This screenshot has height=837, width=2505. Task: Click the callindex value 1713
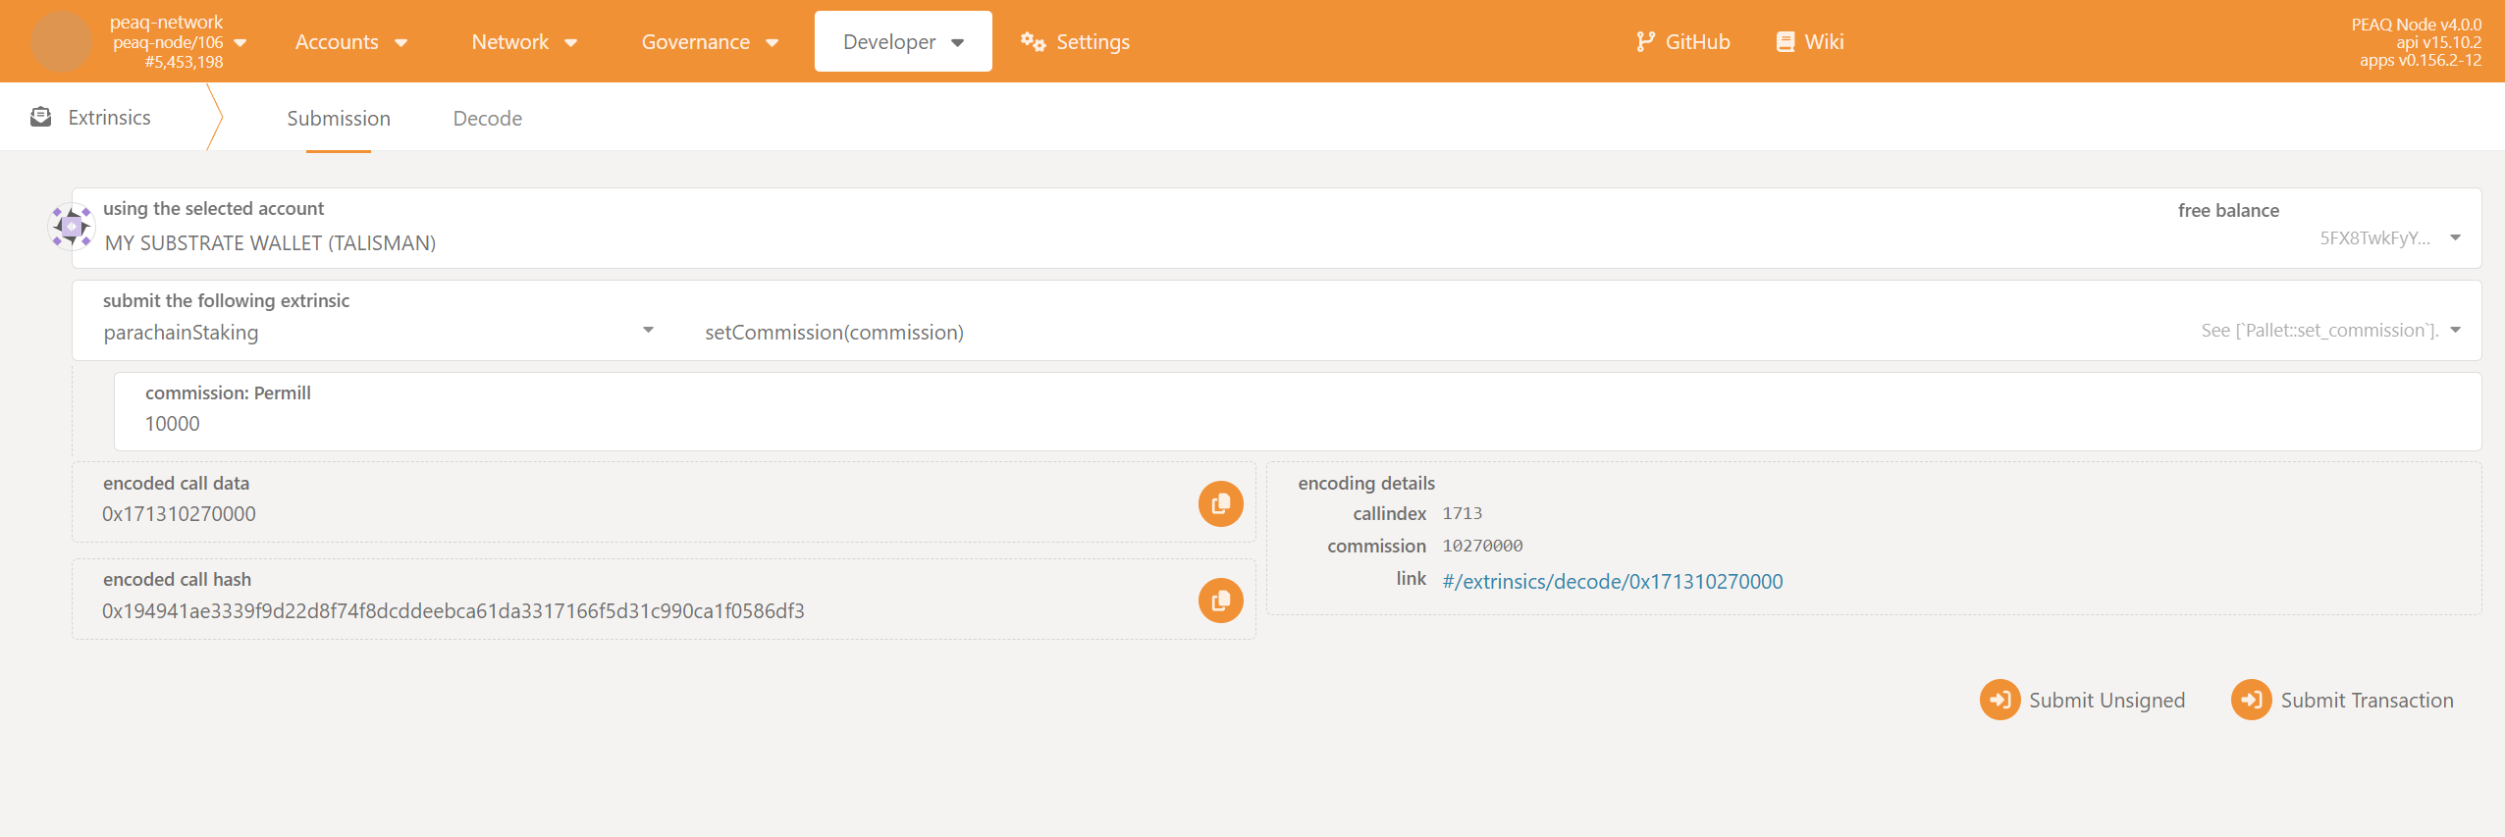point(1463,513)
